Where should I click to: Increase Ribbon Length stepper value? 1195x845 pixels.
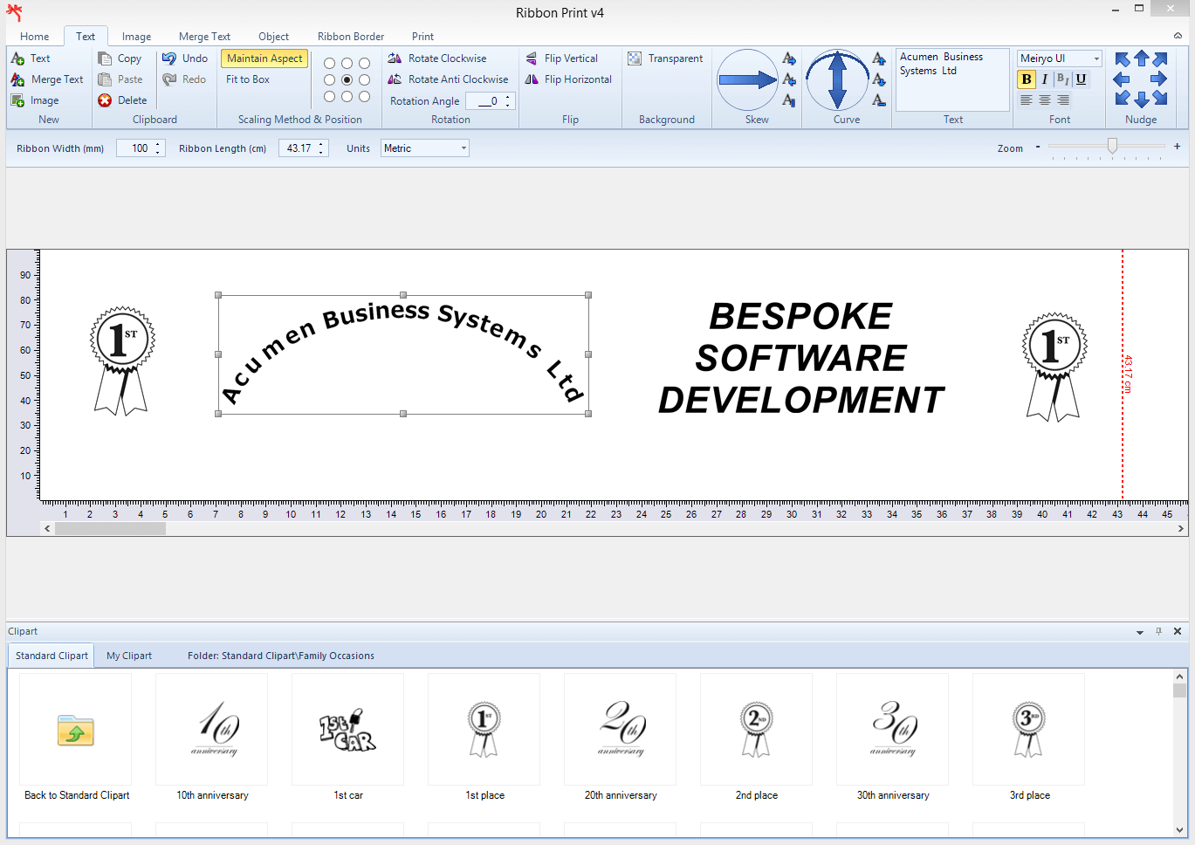321,144
